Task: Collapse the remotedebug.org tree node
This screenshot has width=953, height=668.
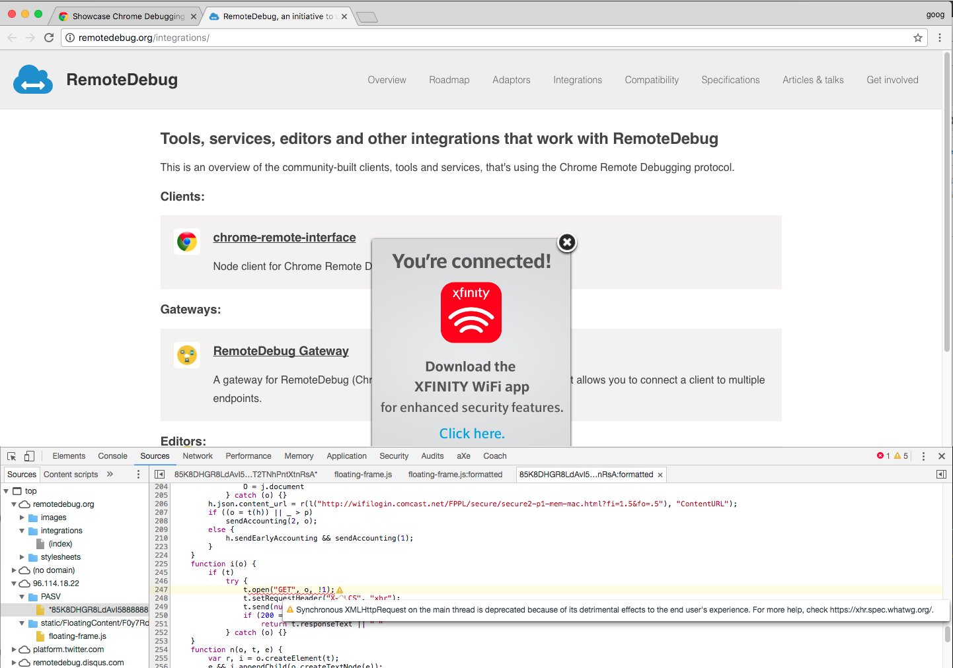Action: coord(14,504)
